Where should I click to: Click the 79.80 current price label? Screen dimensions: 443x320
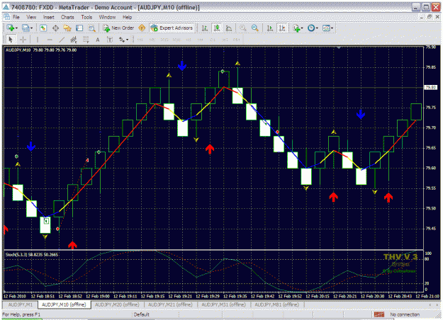click(x=431, y=88)
